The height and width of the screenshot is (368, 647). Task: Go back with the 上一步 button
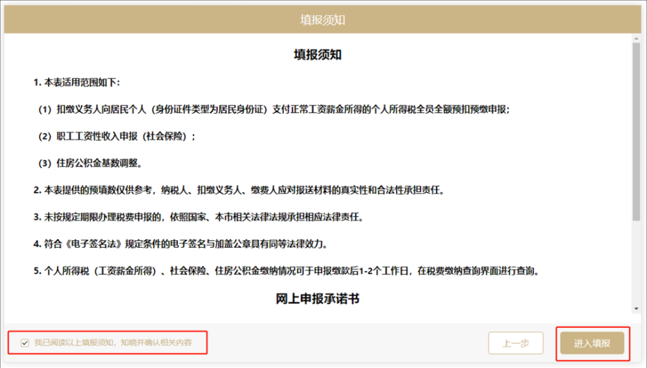point(516,343)
